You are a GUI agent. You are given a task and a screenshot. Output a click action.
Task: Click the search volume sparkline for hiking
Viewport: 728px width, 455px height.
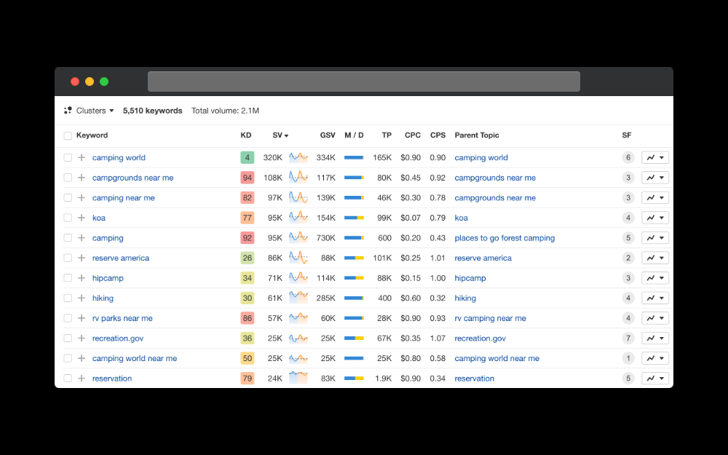coord(298,298)
